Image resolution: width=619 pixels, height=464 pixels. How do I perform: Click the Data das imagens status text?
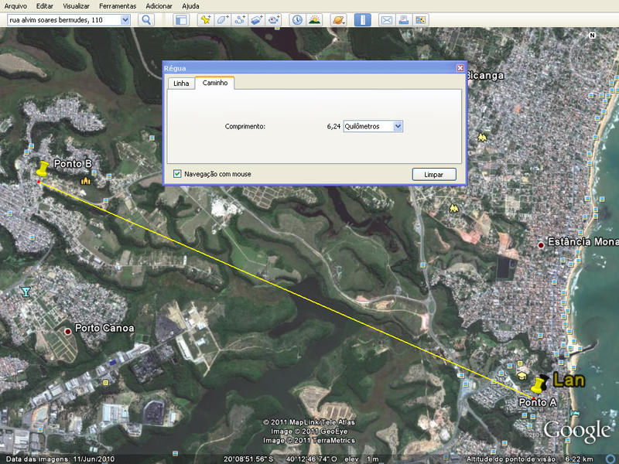[60, 459]
